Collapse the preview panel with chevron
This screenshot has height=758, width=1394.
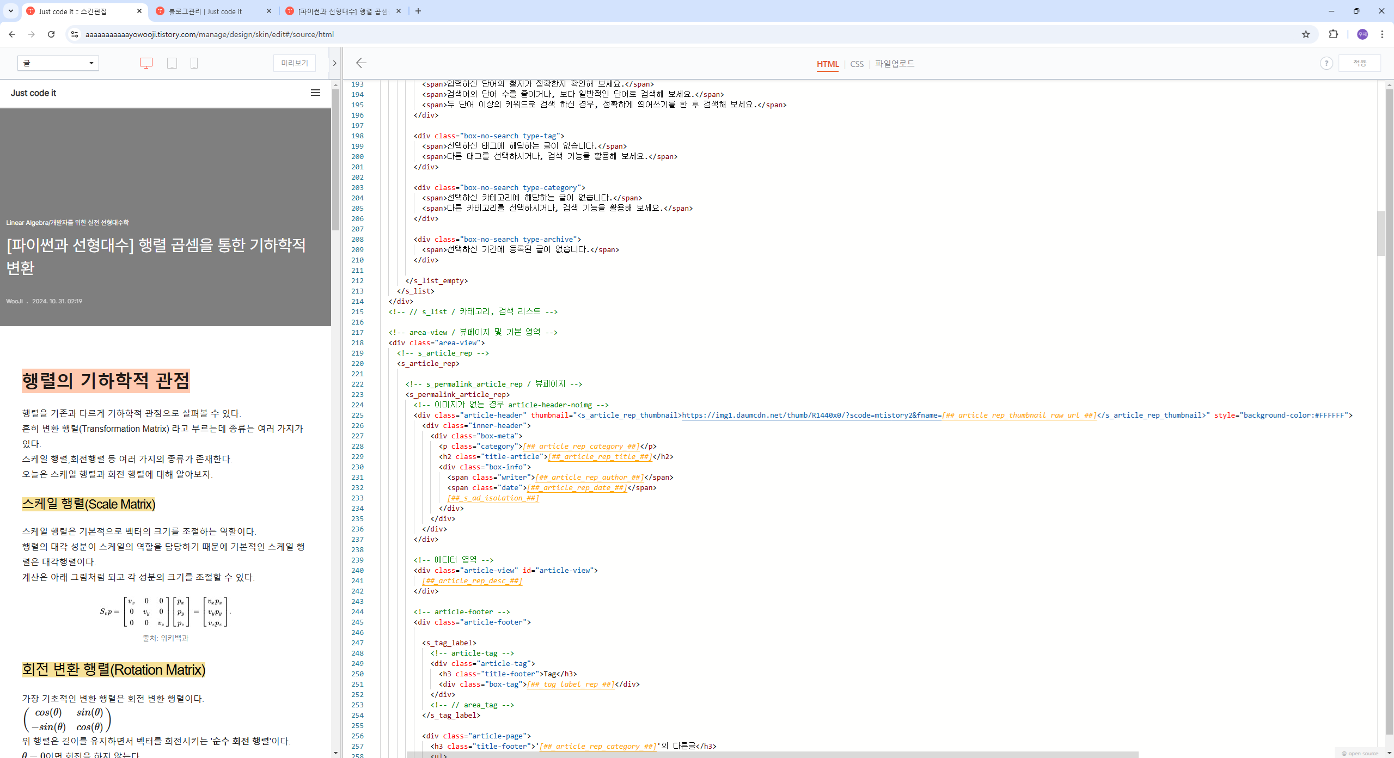pos(334,63)
